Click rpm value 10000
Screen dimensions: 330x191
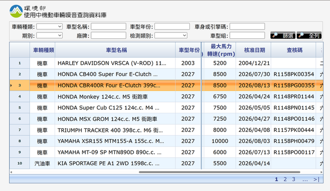click(x=220, y=141)
